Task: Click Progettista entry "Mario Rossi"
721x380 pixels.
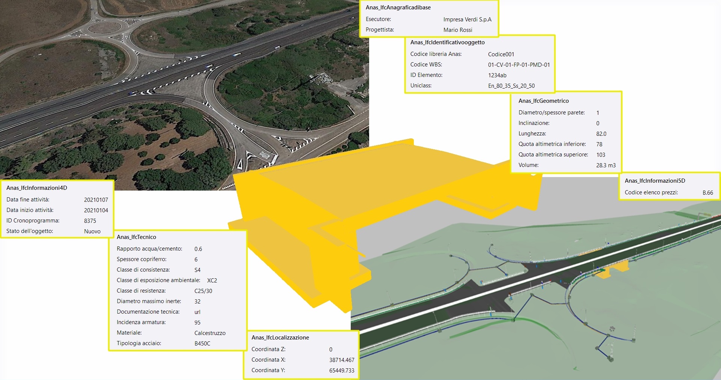Action: (457, 30)
